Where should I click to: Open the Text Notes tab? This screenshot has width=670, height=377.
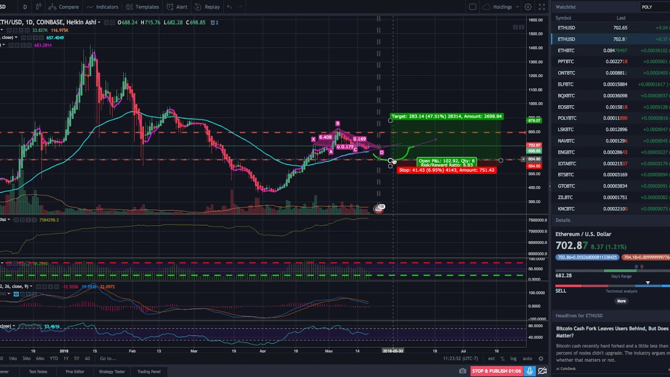click(x=38, y=372)
